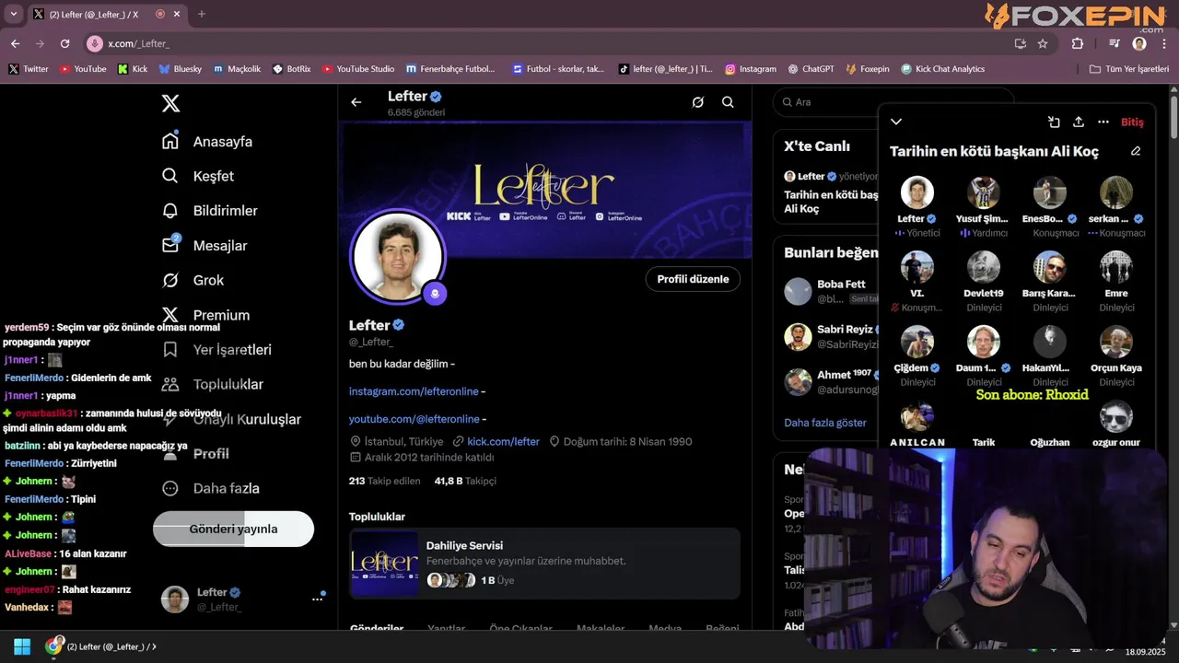This screenshot has width=1179, height=663.
Task: Open Twitter bookmark in bookmarks bar
Action: pyautogui.click(x=29, y=69)
